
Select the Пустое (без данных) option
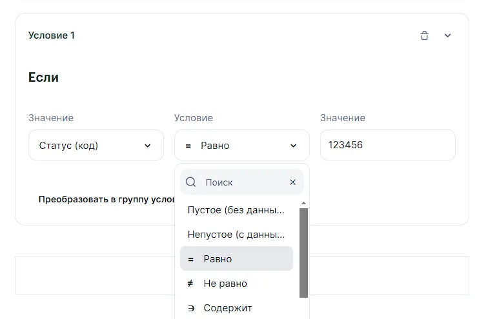[236, 210]
